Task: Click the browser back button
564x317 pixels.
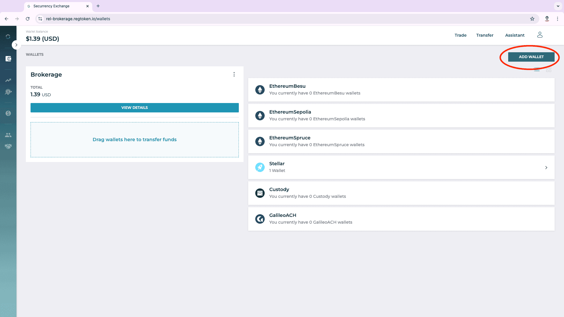Action: click(6, 19)
